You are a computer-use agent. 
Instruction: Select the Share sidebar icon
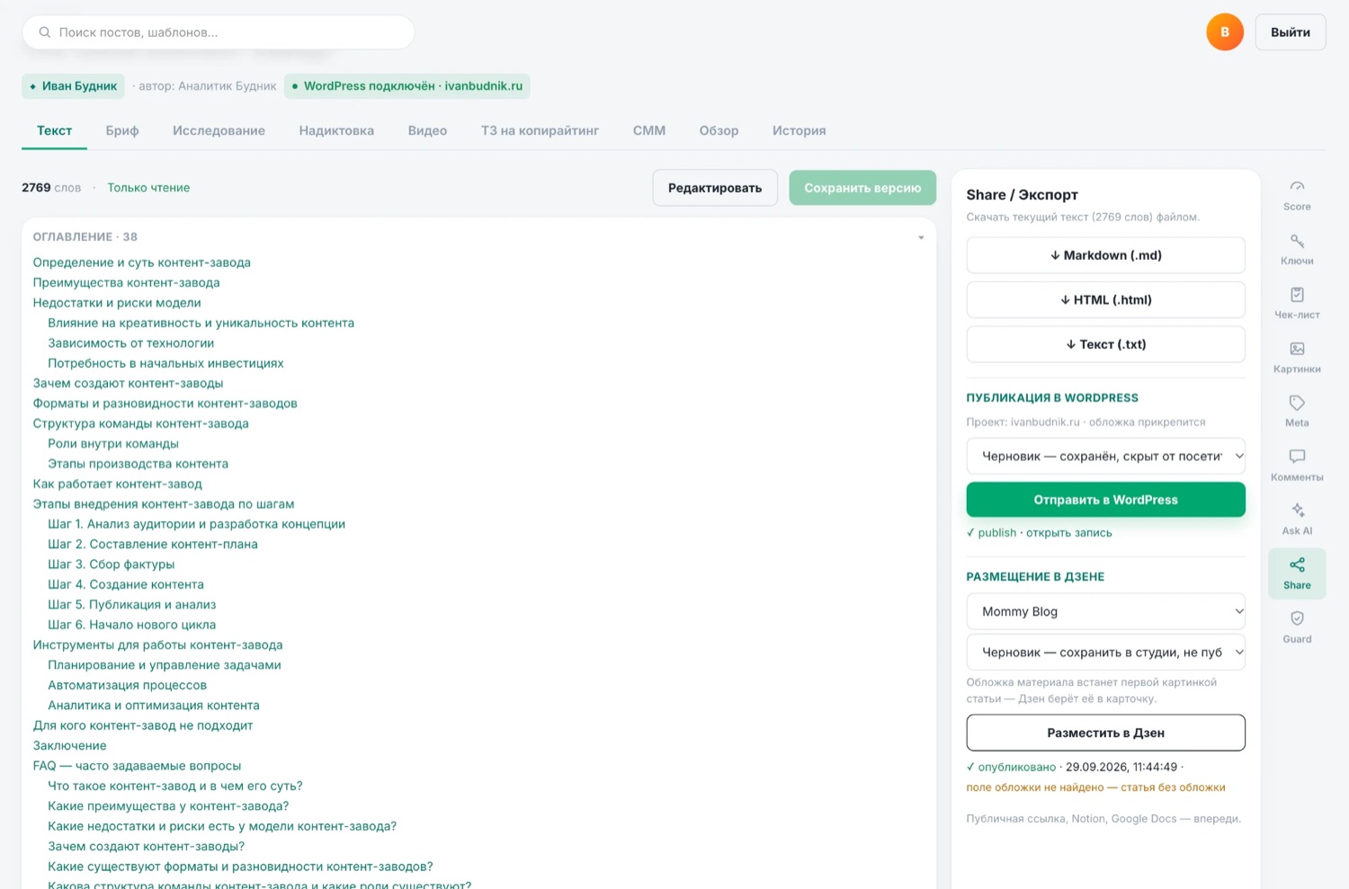pyautogui.click(x=1297, y=573)
